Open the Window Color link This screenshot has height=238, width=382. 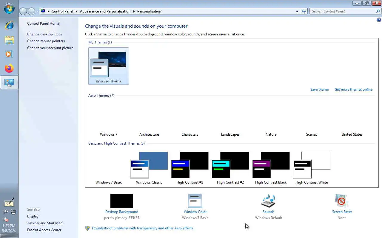[195, 212]
